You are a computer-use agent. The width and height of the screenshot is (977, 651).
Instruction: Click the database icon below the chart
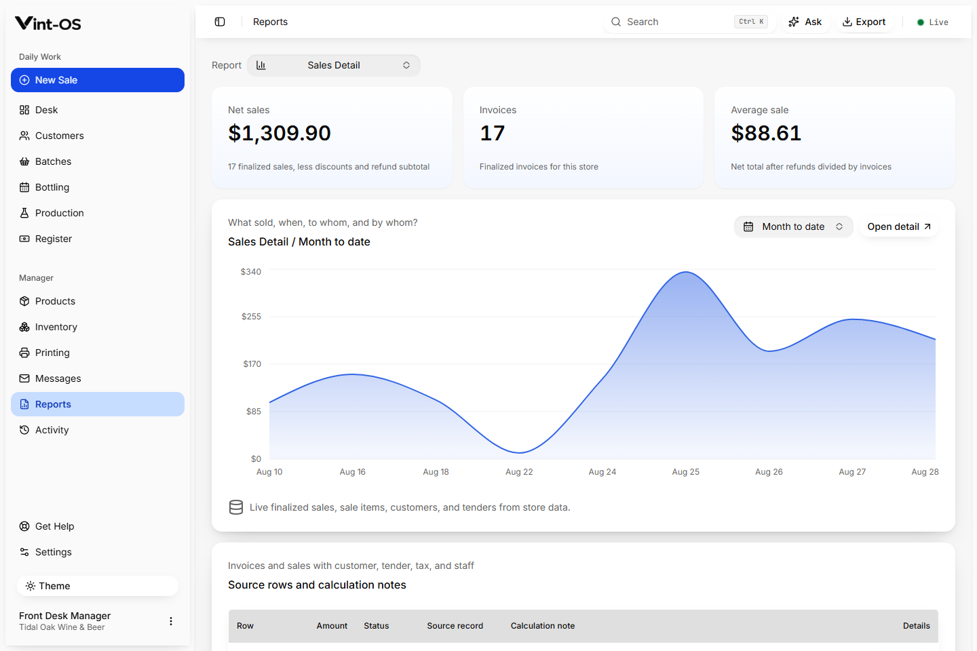pyautogui.click(x=236, y=507)
